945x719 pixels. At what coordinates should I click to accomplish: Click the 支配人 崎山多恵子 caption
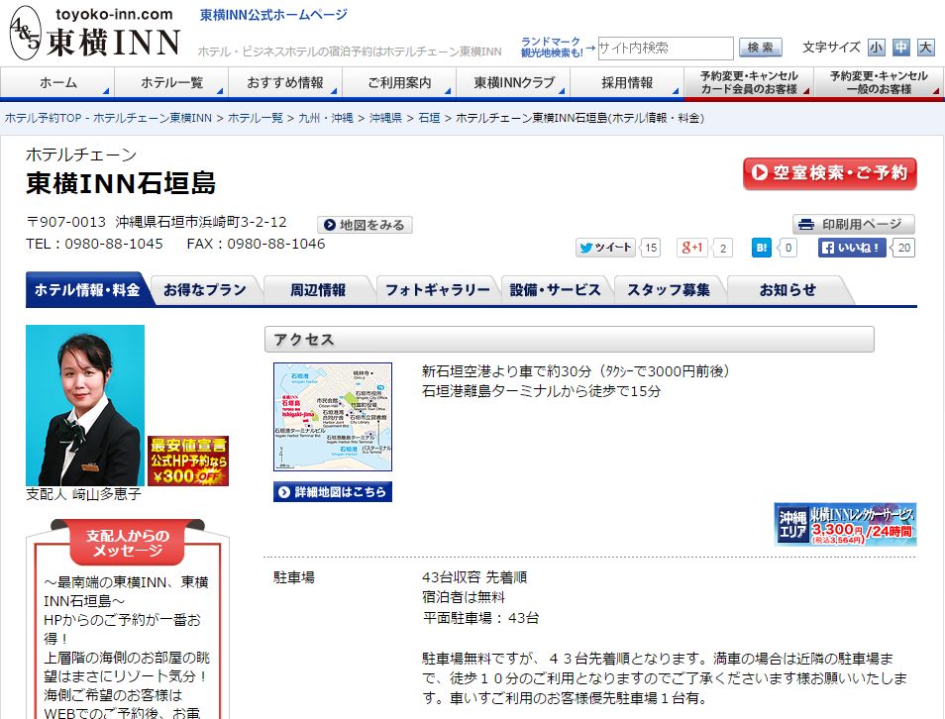[x=84, y=494]
